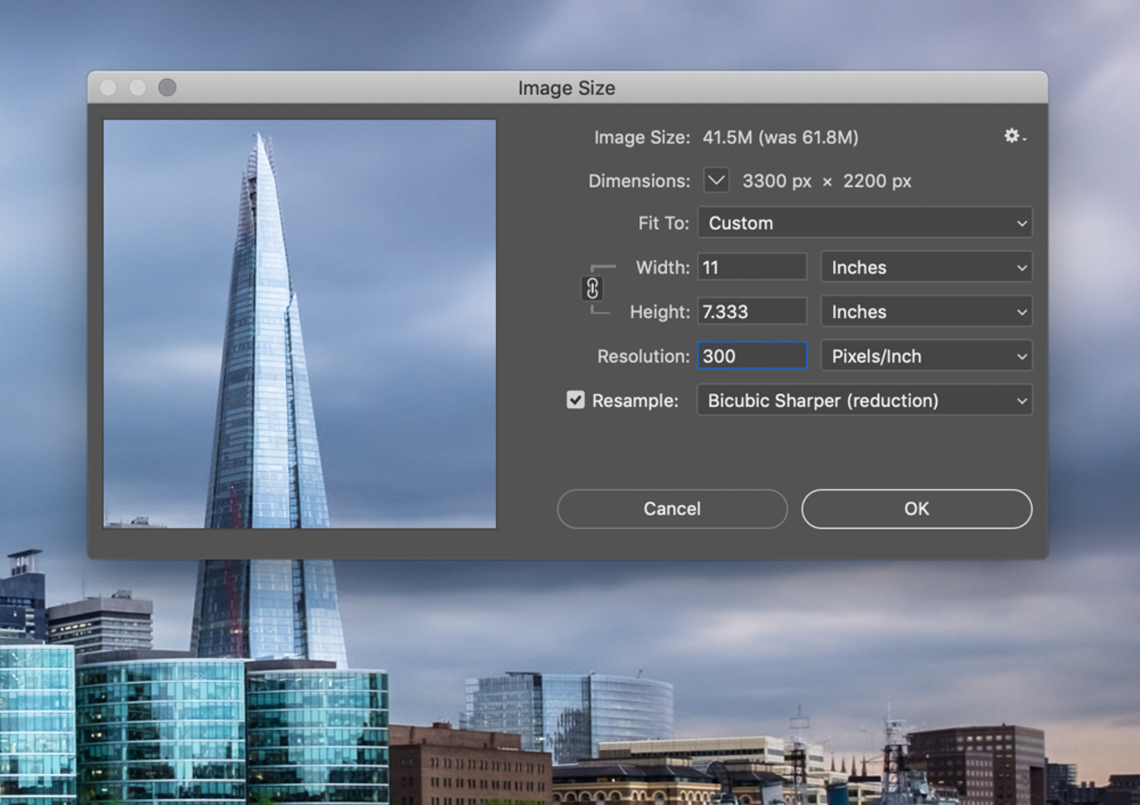Click into the Height field showing 7.333

click(752, 312)
